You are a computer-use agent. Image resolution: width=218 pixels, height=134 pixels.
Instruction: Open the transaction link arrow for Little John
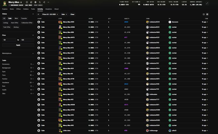pyautogui.click(x=207, y=130)
